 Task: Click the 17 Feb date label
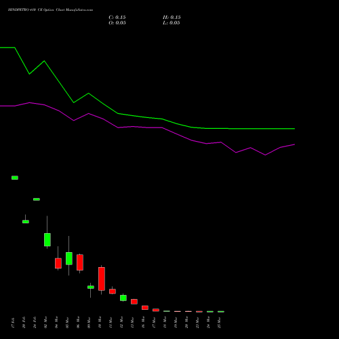click(13, 323)
